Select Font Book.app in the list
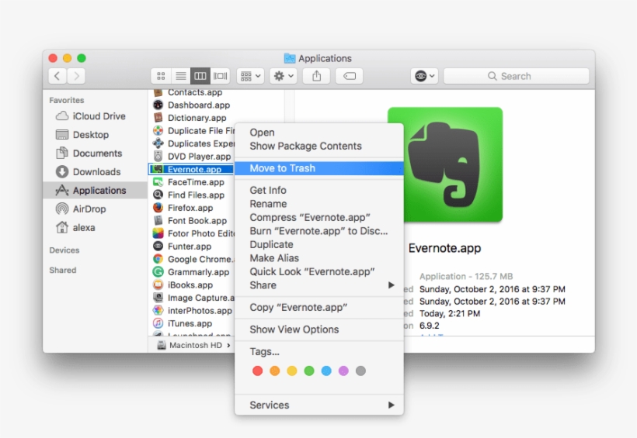This screenshot has width=637, height=438. pyautogui.click(x=190, y=221)
